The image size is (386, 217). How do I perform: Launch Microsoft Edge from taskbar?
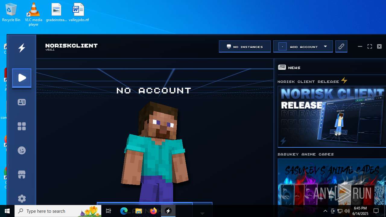click(124, 211)
